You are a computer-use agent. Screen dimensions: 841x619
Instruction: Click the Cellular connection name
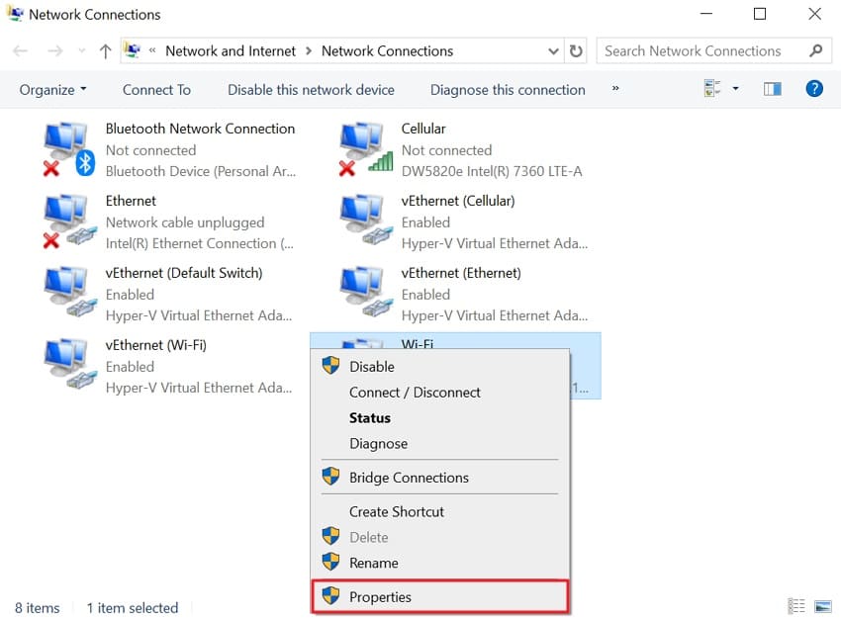click(x=423, y=129)
